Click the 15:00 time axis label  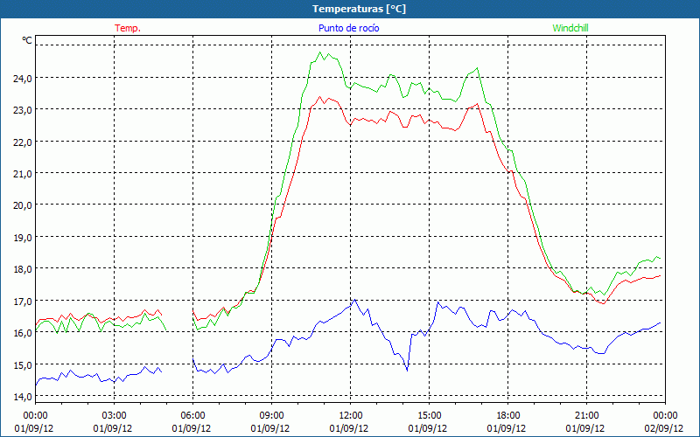pos(429,416)
